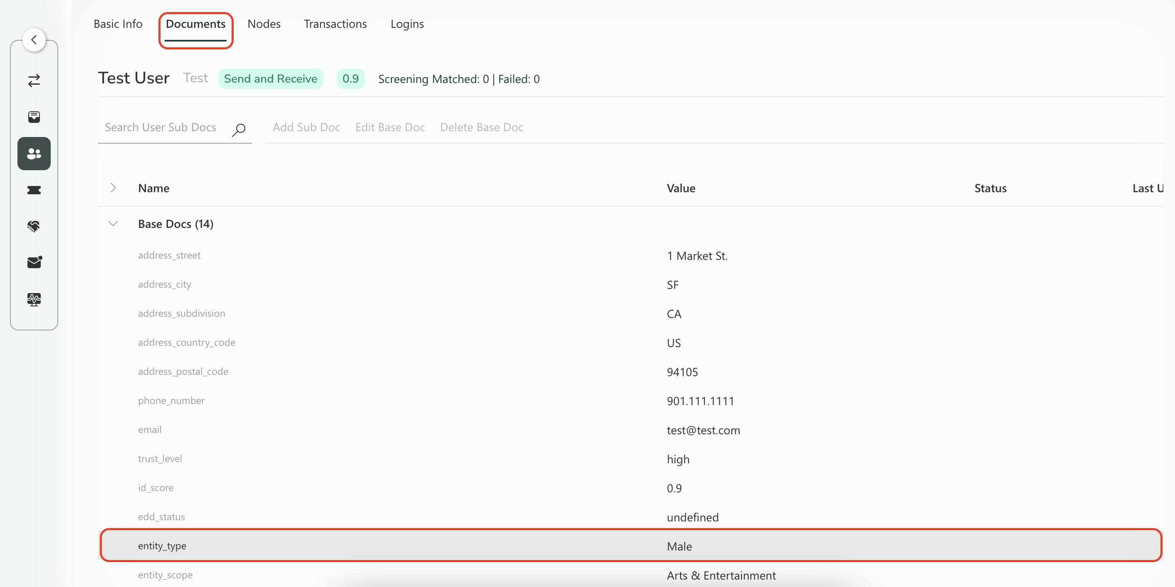Select the address_subdivision row
Viewport: 1175px width, 587px height.
pyautogui.click(x=630, y=314)
